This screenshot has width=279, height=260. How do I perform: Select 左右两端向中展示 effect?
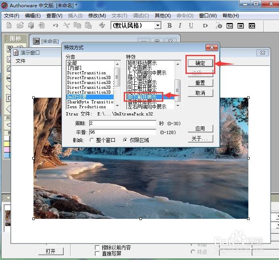coord(147,107)
